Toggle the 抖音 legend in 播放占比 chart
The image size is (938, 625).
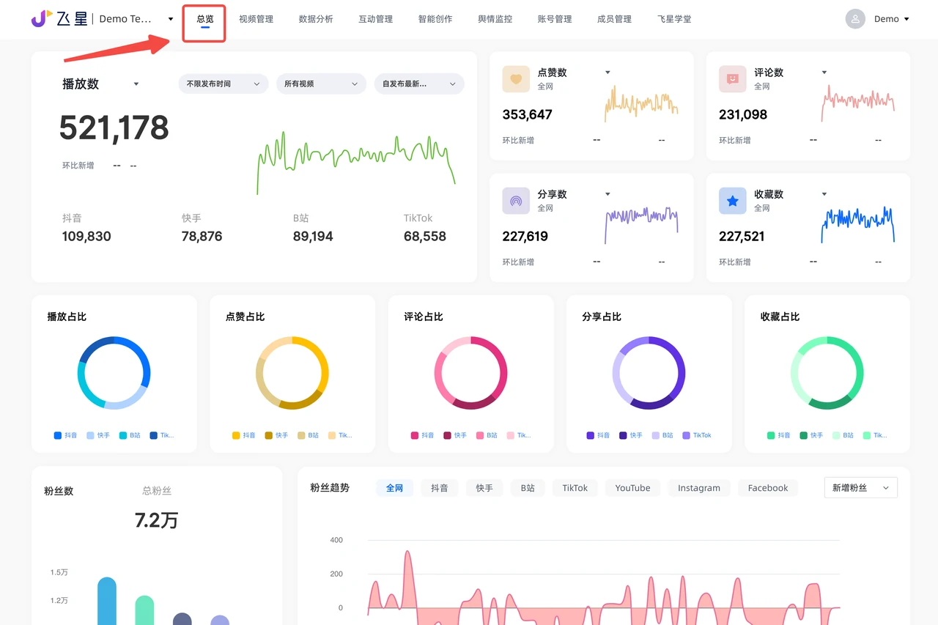[65, 434]
